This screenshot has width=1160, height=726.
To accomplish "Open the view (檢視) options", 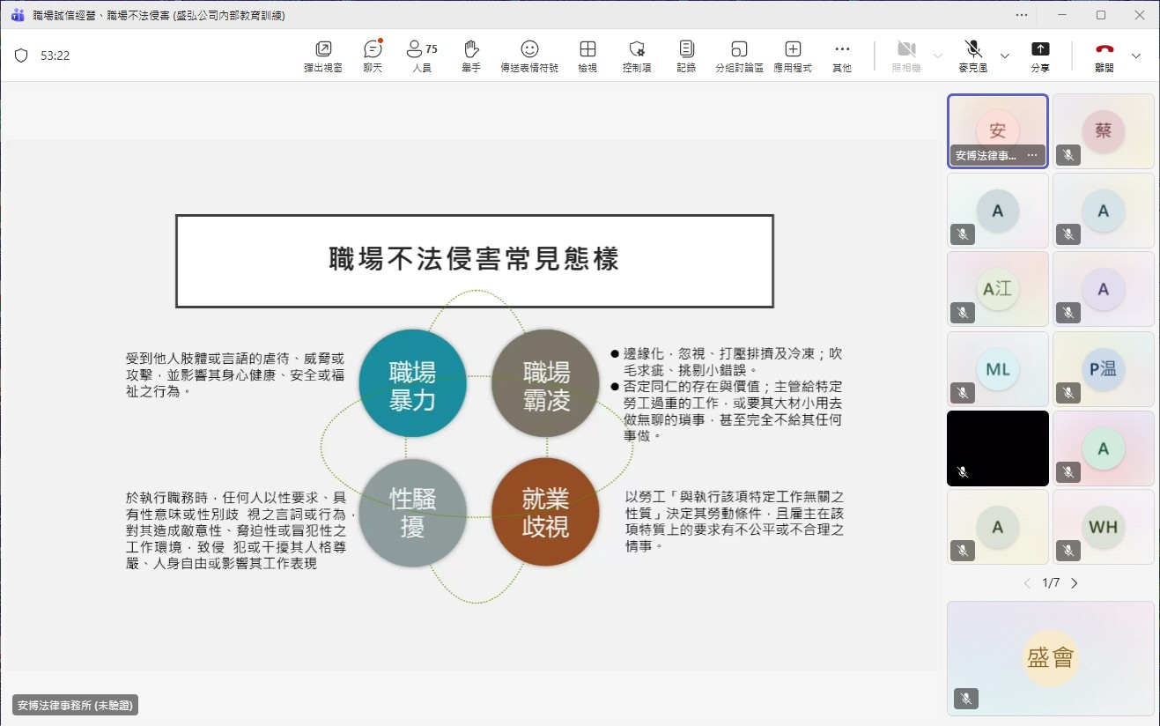I will point(587,56).
